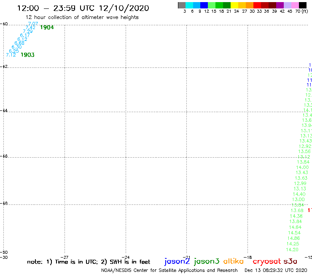Click the wave height value 6.68

pyautogui.click(x=19, y=43)
